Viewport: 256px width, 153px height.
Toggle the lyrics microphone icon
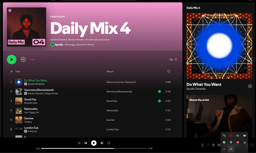pos(208,145)
